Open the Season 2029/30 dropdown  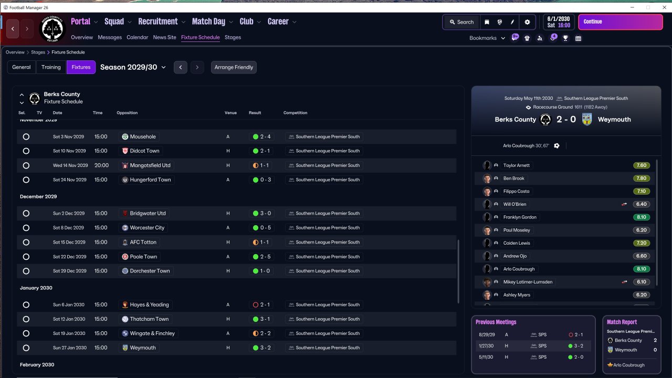[x=133, y=67]
